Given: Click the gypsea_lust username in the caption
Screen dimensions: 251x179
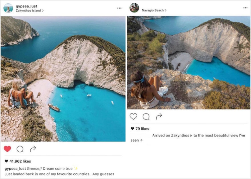Looking at the screenshot, I should pyautogui.click(x=16, y=169).
